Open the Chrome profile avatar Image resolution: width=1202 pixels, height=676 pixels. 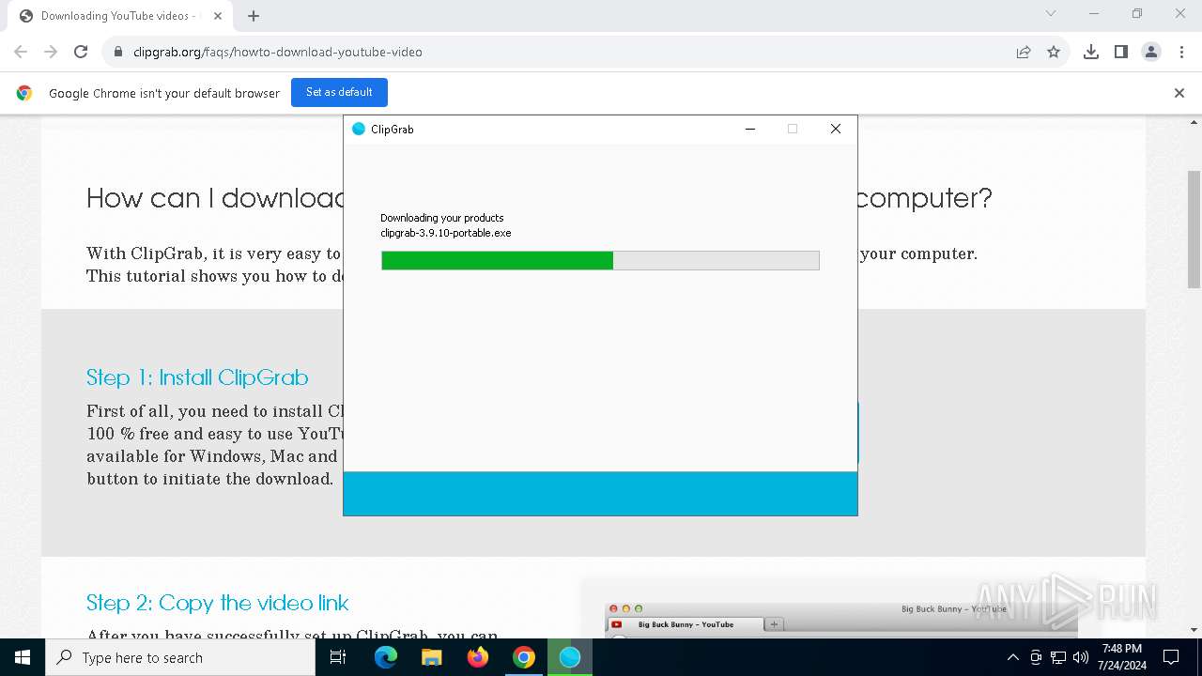coord(1151,52)
